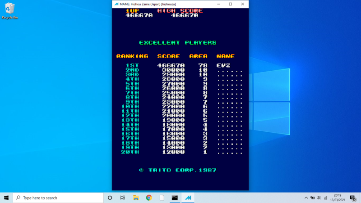
Task: Open Google Chrome from the taskbar
Action: tap(149, 198)
